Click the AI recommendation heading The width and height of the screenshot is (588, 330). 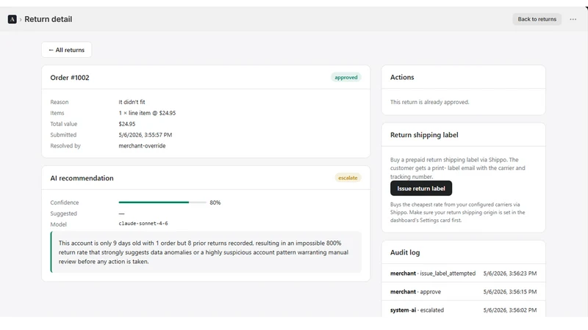tap(82, 178)
